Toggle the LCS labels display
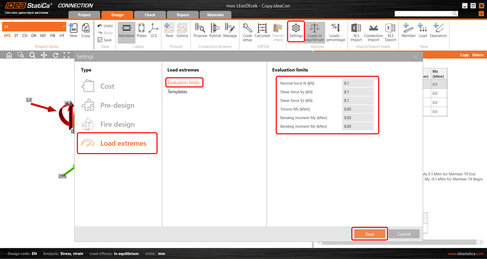The image size is (487, 259). [x=154, y=31]
